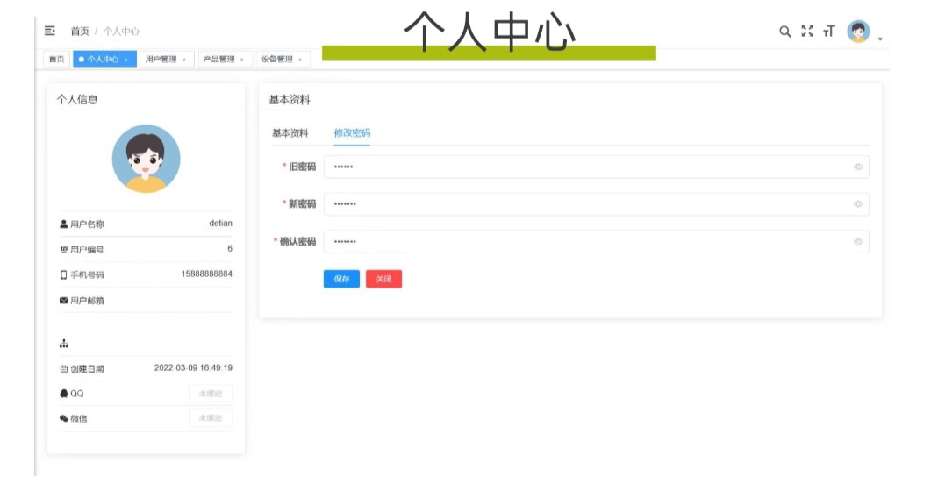Switch to the 基本资料 tab
945x484 pixels.
pos(290,133)
